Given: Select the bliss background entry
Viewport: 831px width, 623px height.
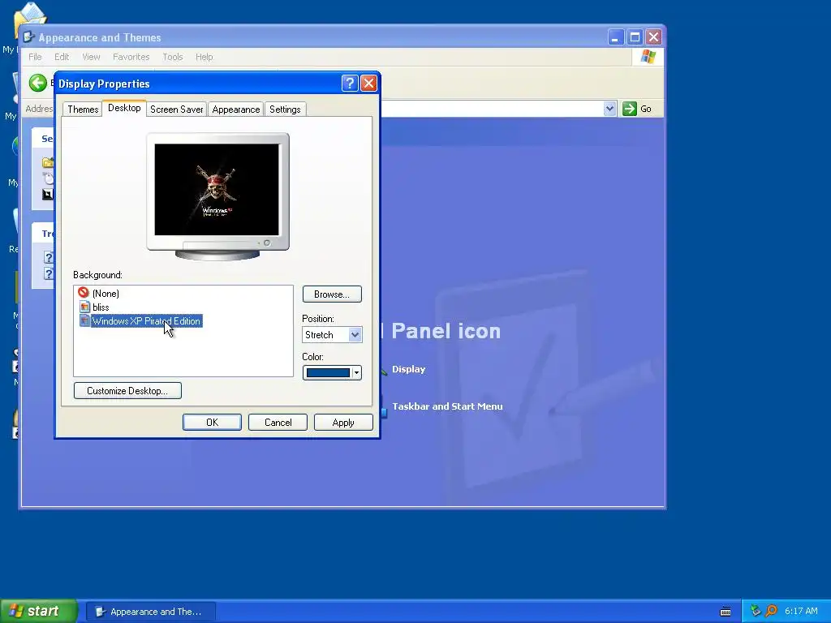Looking at the screenshot, I should pos(101,307).
